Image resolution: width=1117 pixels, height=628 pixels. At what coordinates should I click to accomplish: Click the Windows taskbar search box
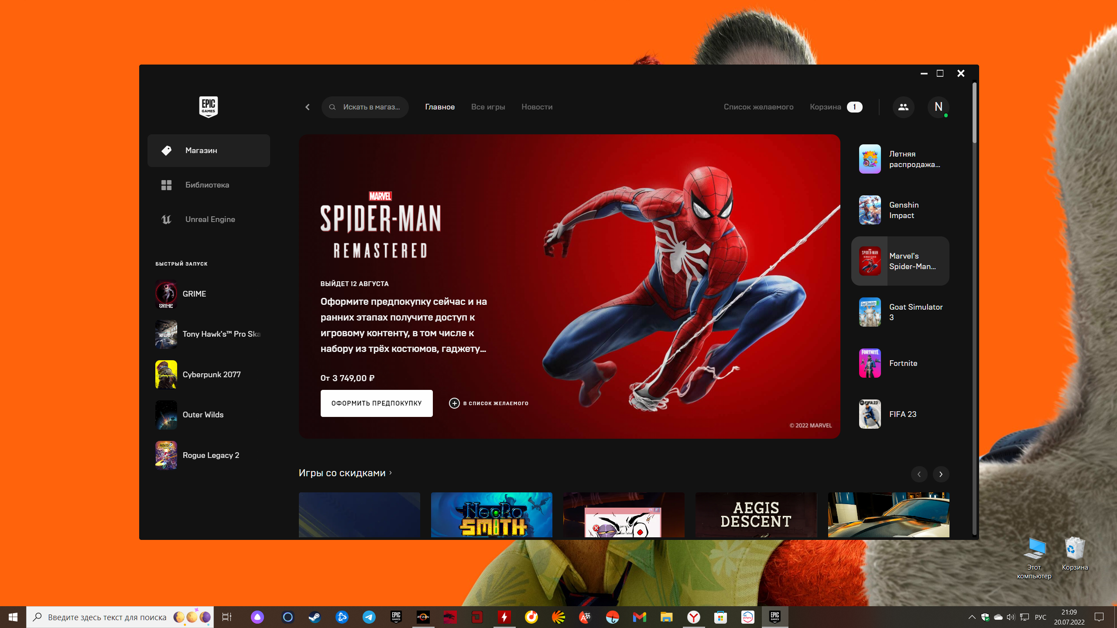[x=120, y=617]
